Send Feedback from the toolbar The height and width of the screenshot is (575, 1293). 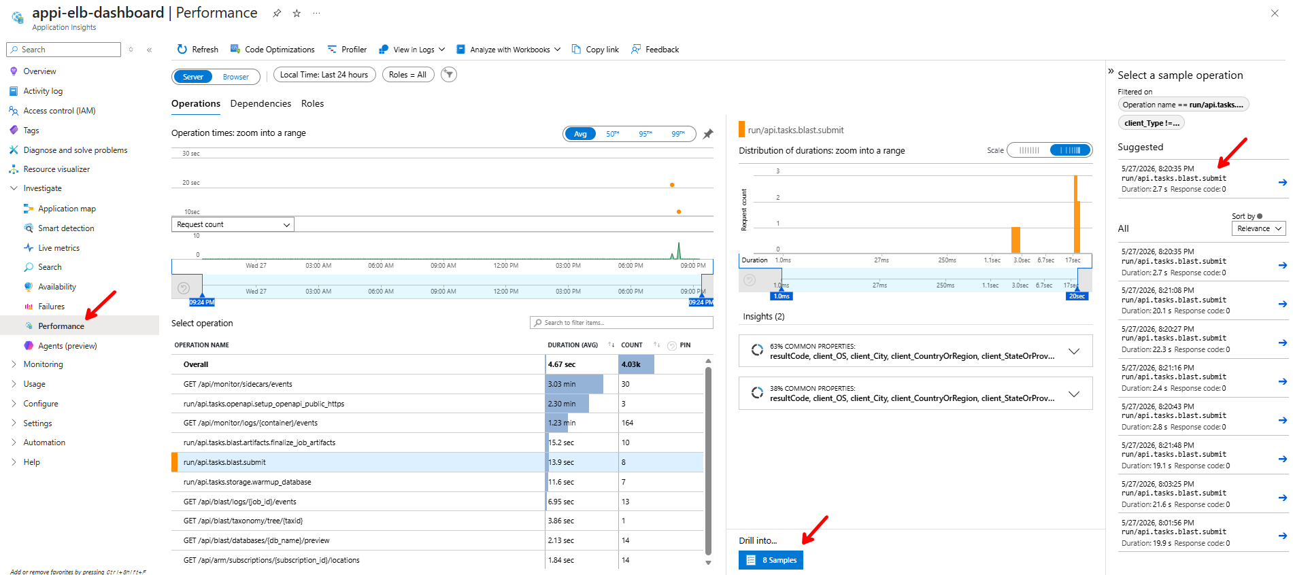click(655, 49)
